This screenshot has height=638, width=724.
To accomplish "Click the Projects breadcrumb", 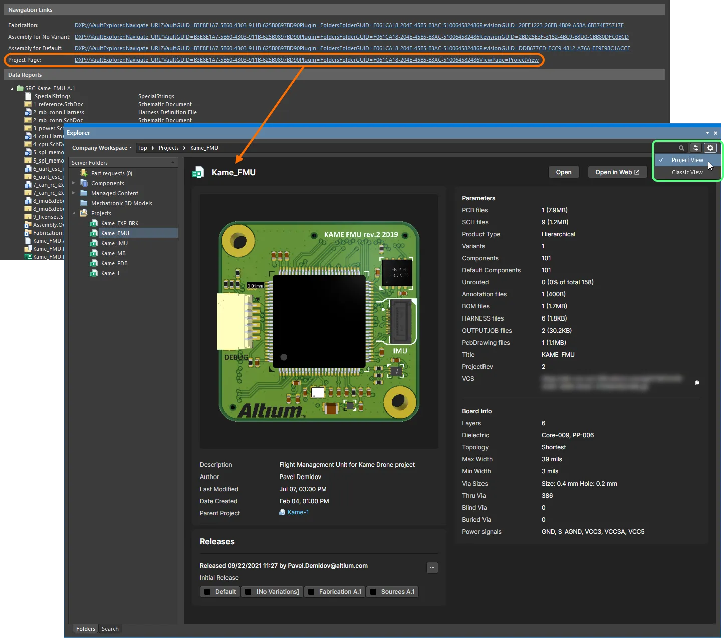I will [x=169, y=148].
